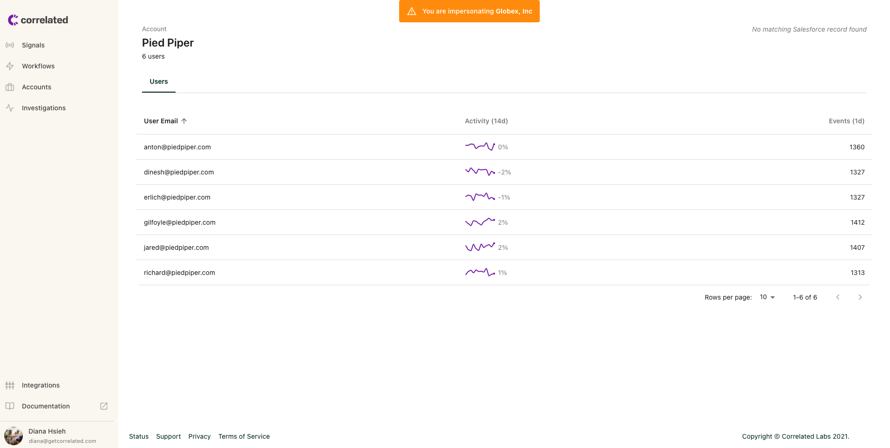The width and height of the screenshot is (890, 448).
Task: Select dinesh@piedpiper.com
Action: click(179, 172)
